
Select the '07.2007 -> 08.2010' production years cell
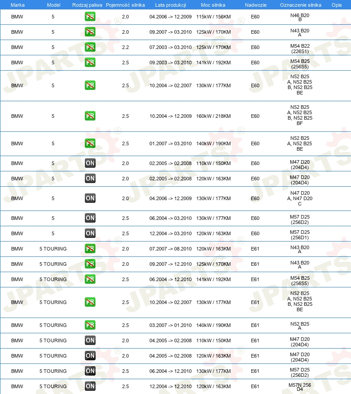click(x=171, y=249)
